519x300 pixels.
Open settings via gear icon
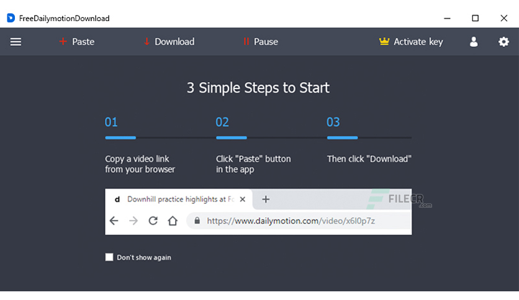(503, 42)
